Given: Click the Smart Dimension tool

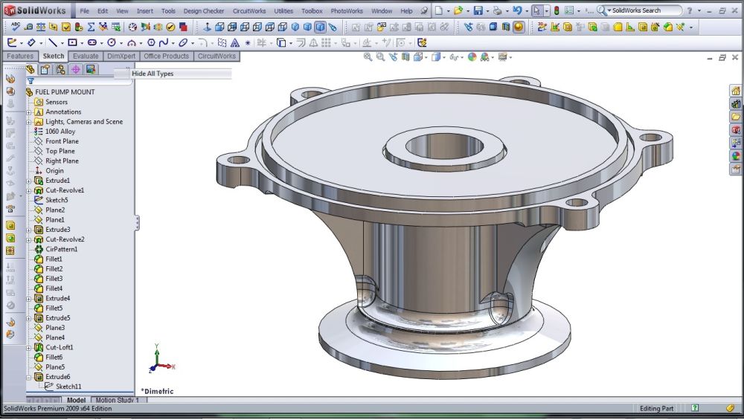Looking at the screenshot, I should pos(31,42).
